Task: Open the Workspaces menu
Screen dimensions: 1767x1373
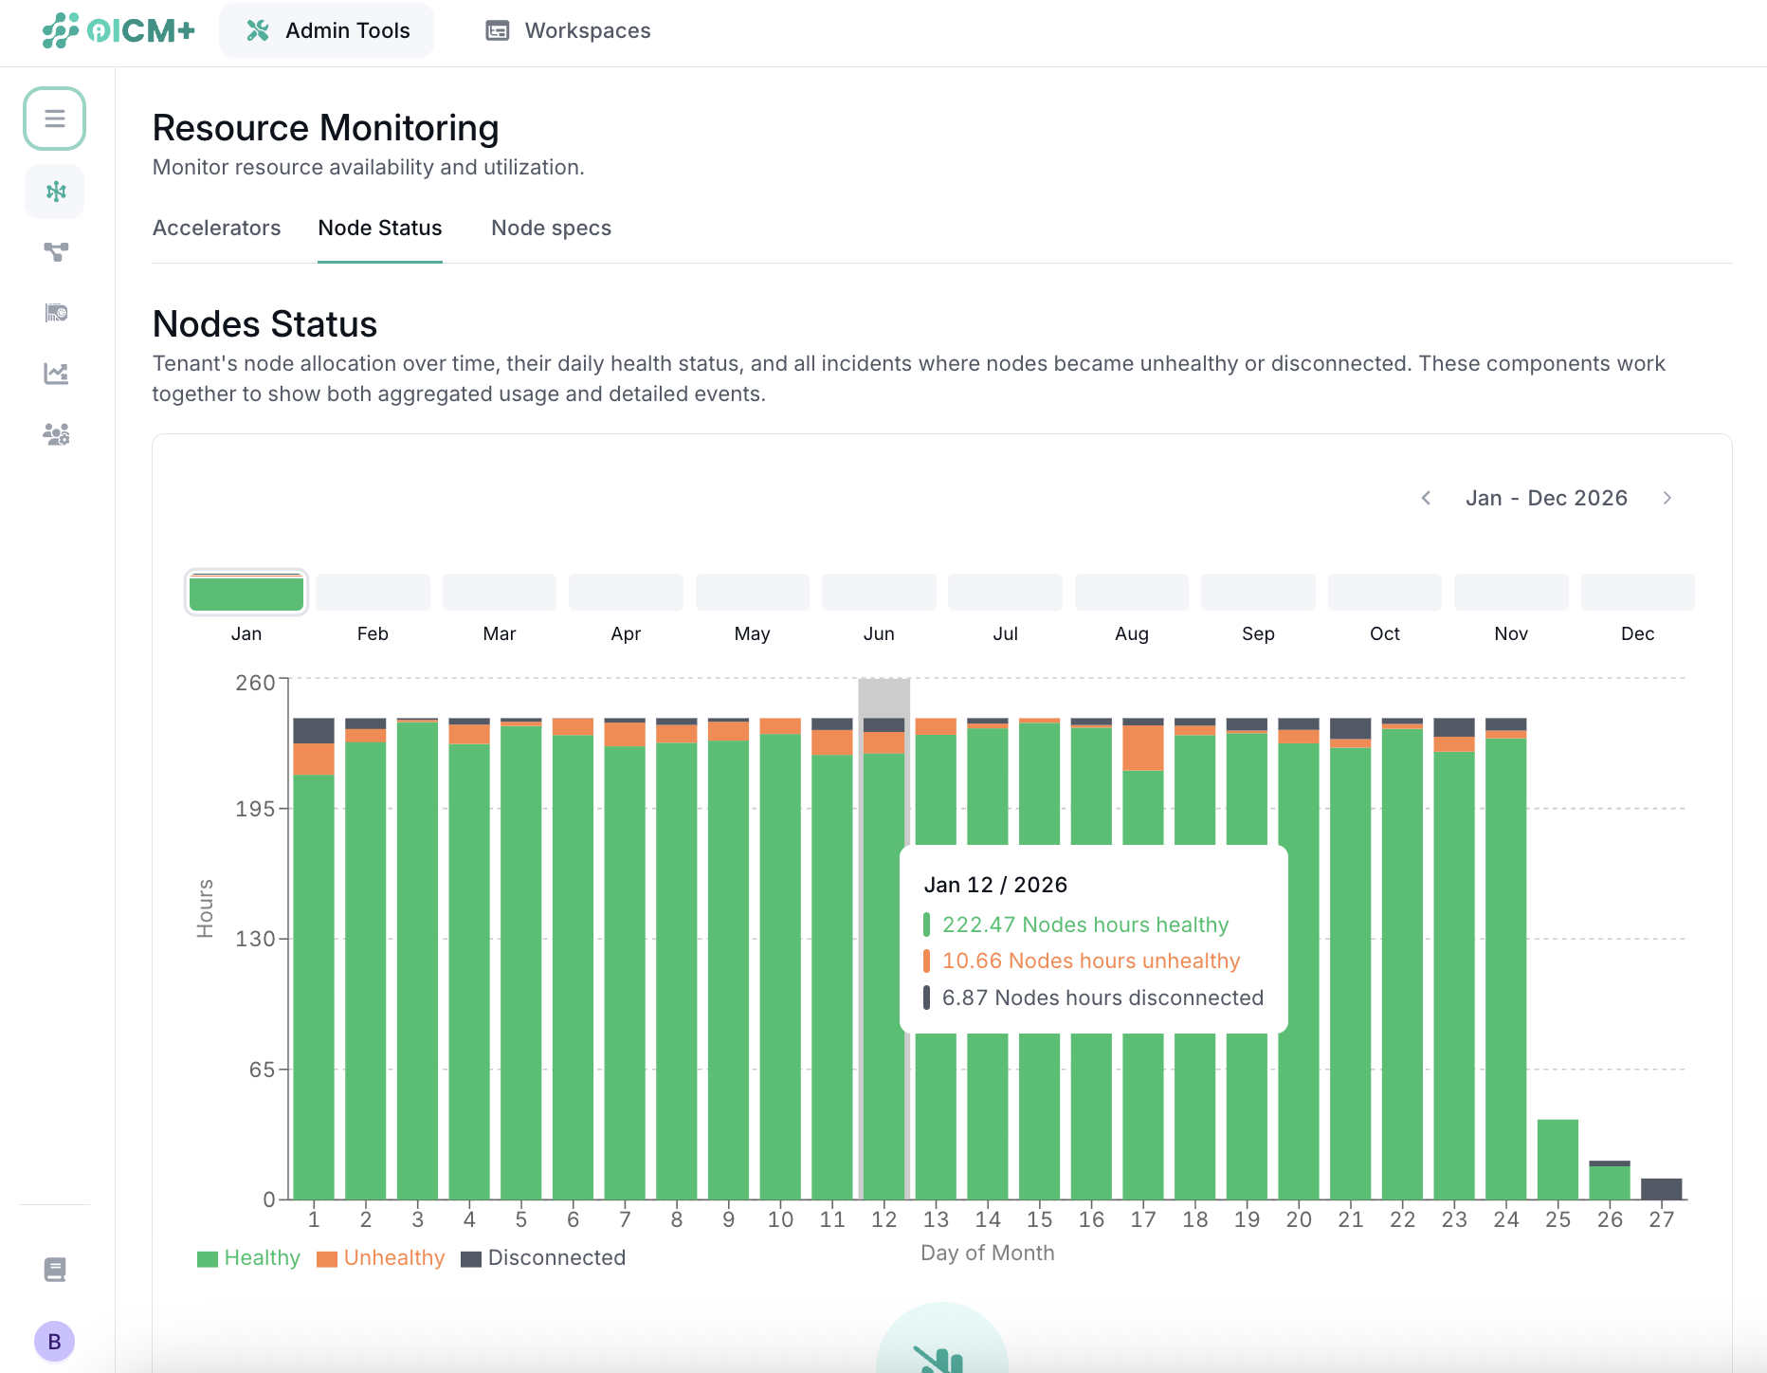Action: 567,29
